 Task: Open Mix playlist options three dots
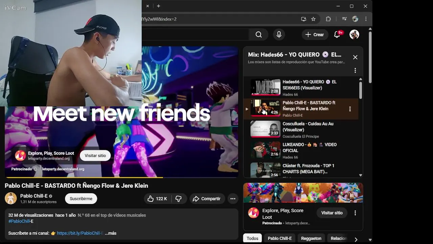(355, 70)
